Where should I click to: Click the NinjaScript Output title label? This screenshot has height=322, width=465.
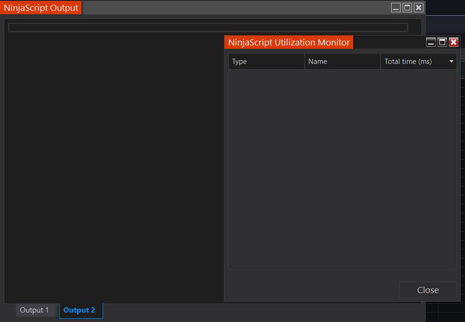coord(41,8)
